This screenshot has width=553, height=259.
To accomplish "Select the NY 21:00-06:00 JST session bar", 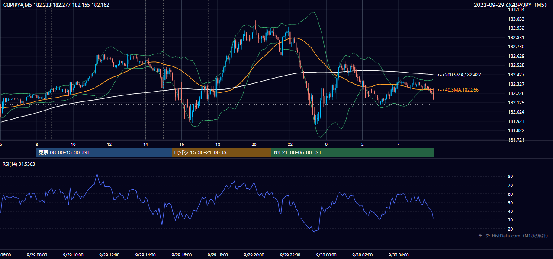I will click(x=353, y=152).
